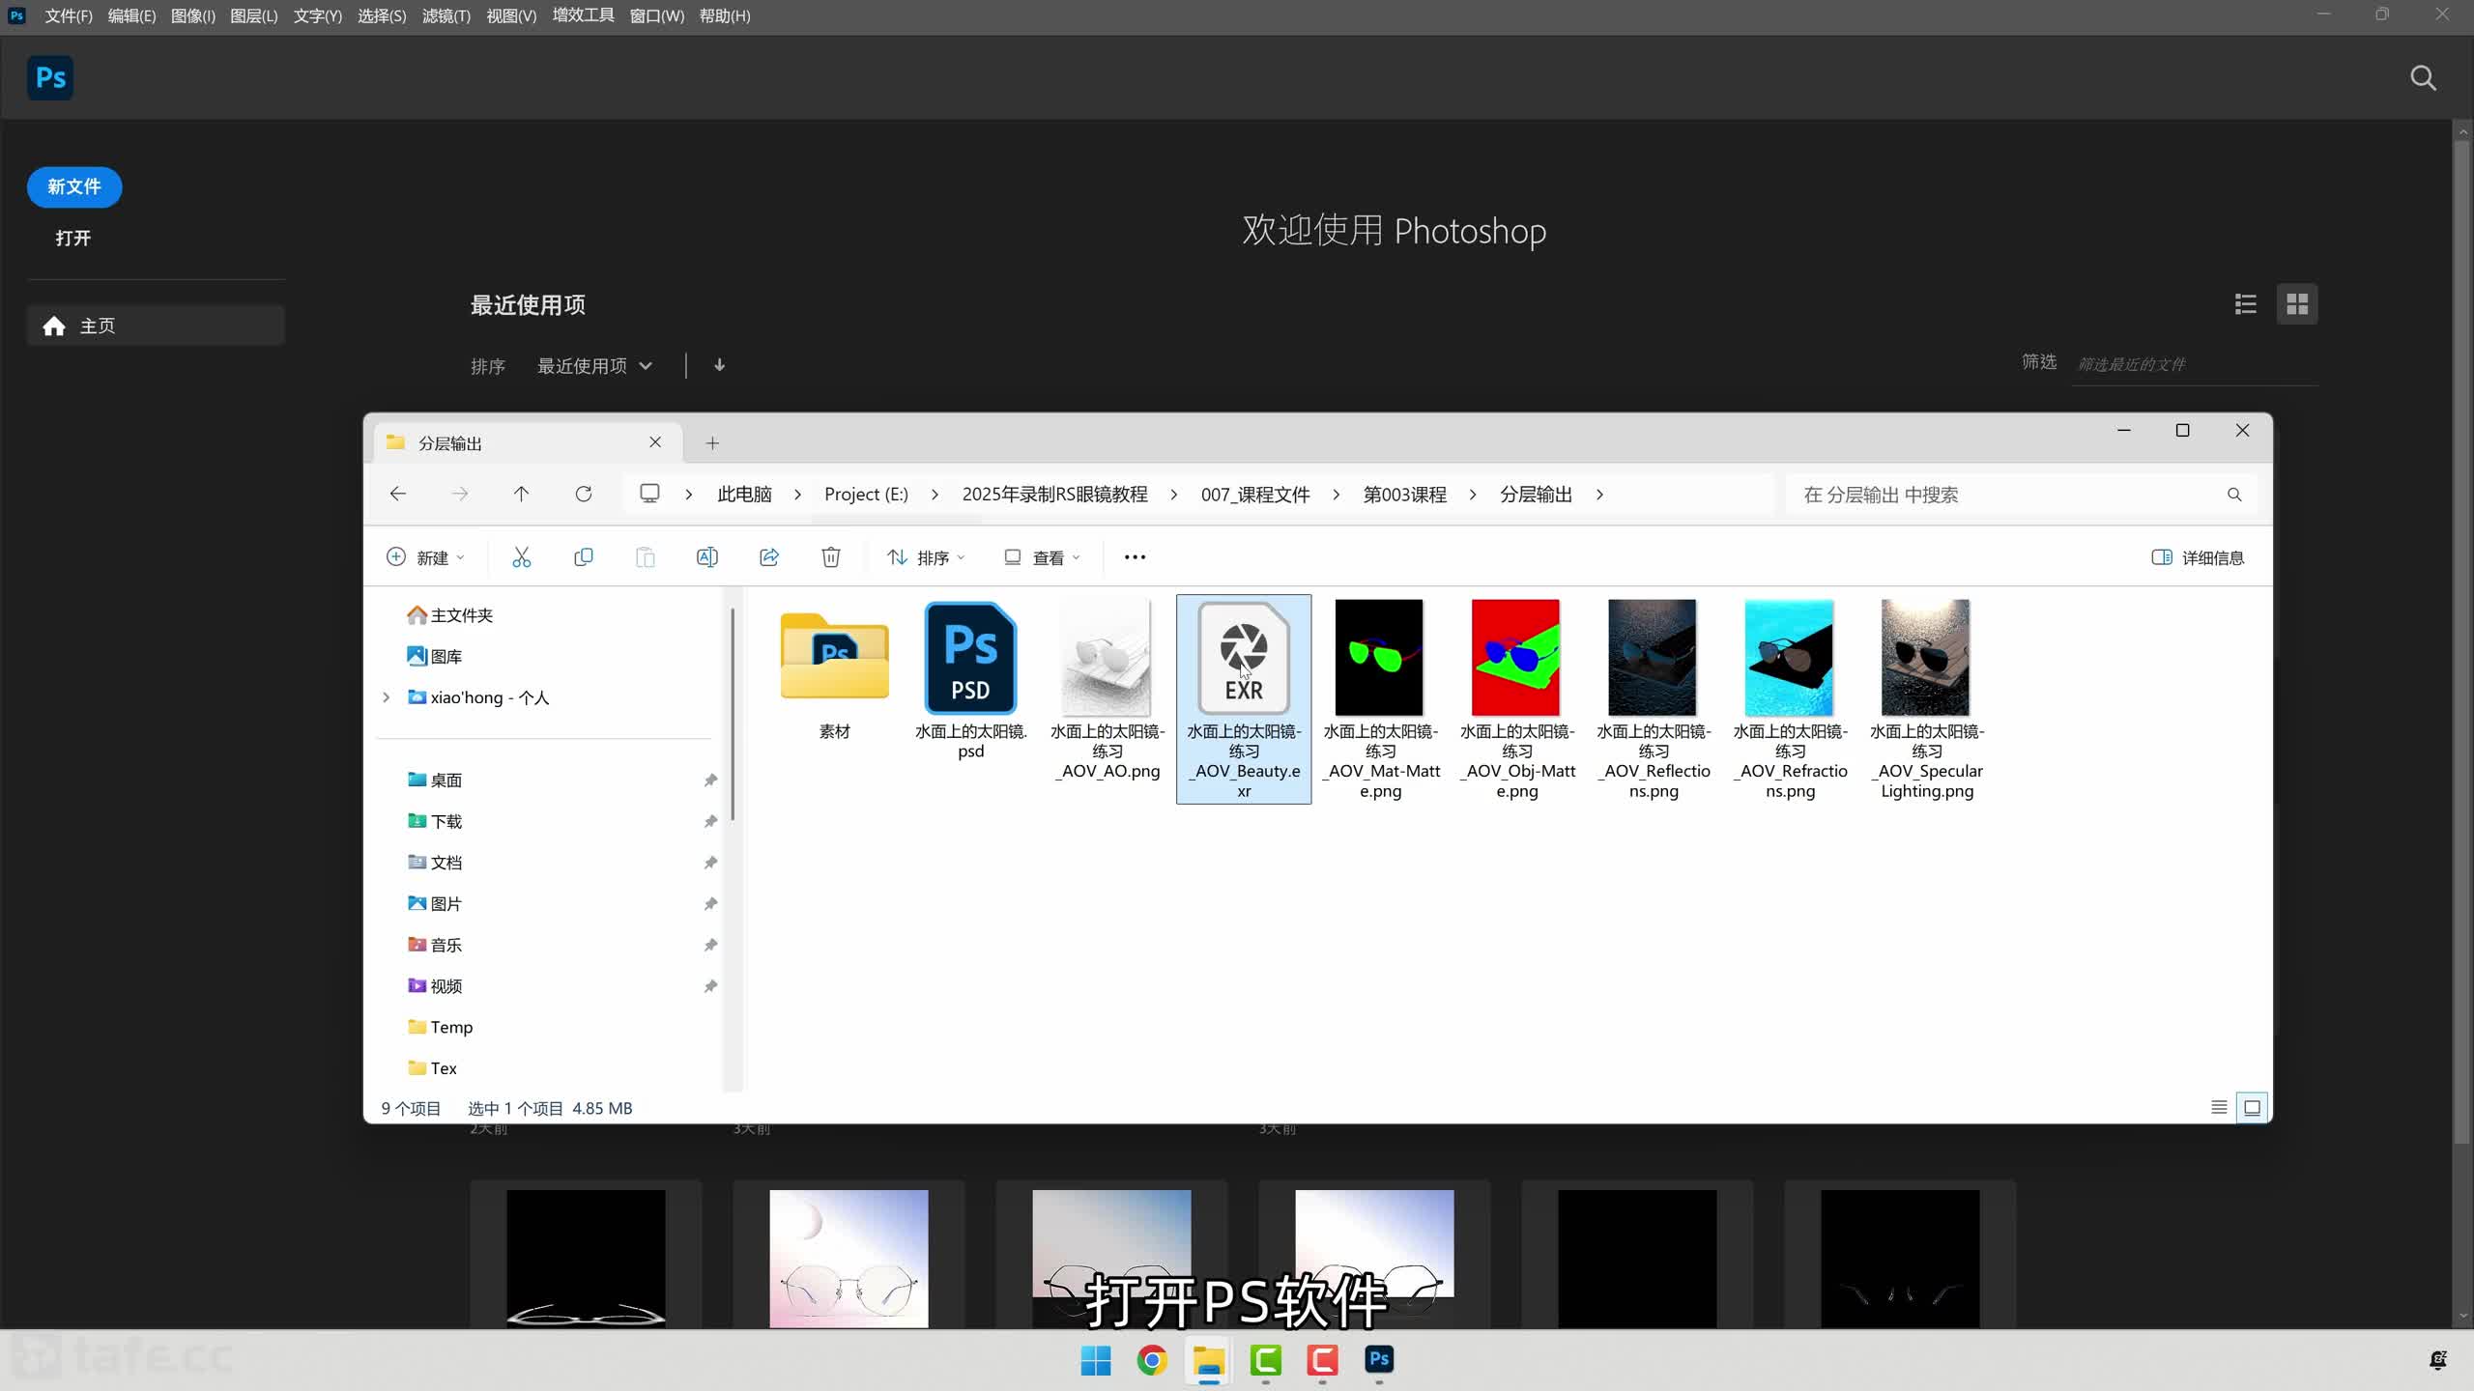Select the _AOV_Refractions.png file
This screenshot has width=2474, height=1391.
pyautogui.click(x=1790, y=699)
